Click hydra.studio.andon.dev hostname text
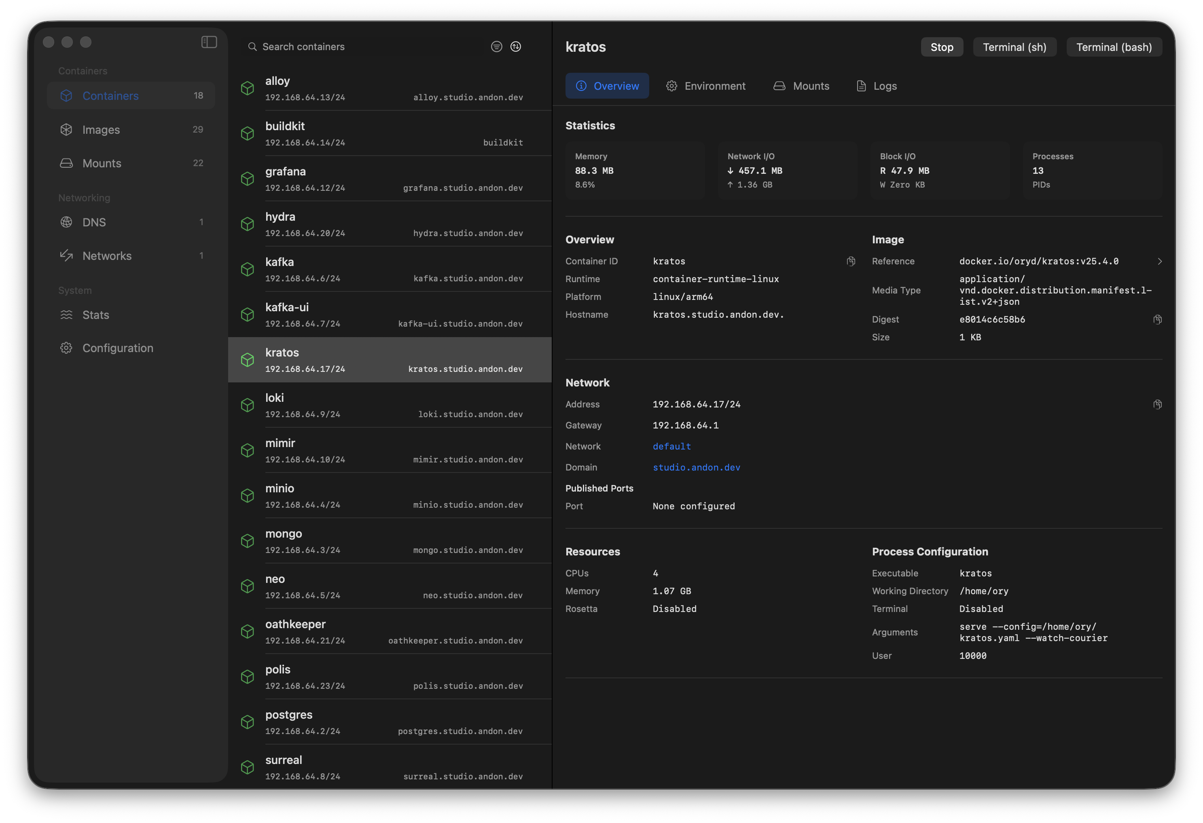 (x=468, y=233)
